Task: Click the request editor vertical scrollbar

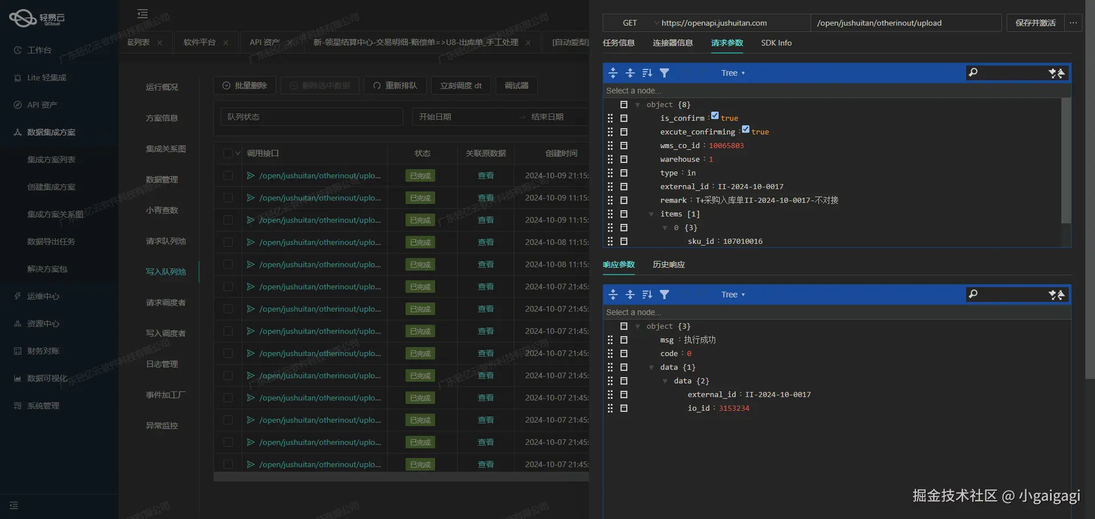Action: click(x=1065, y=161)
